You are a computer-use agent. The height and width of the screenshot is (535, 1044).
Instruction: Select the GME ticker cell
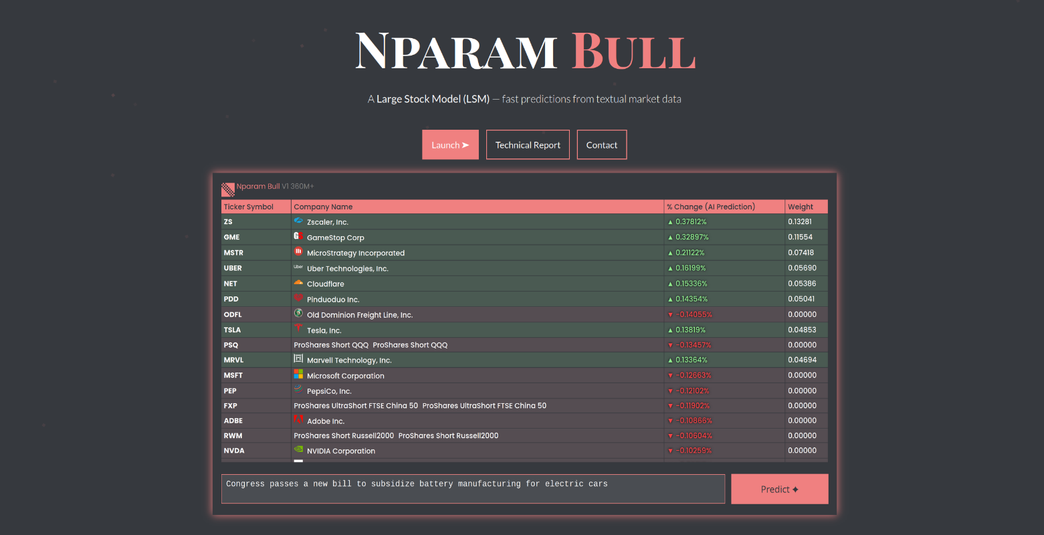click(x=256, y=237)
